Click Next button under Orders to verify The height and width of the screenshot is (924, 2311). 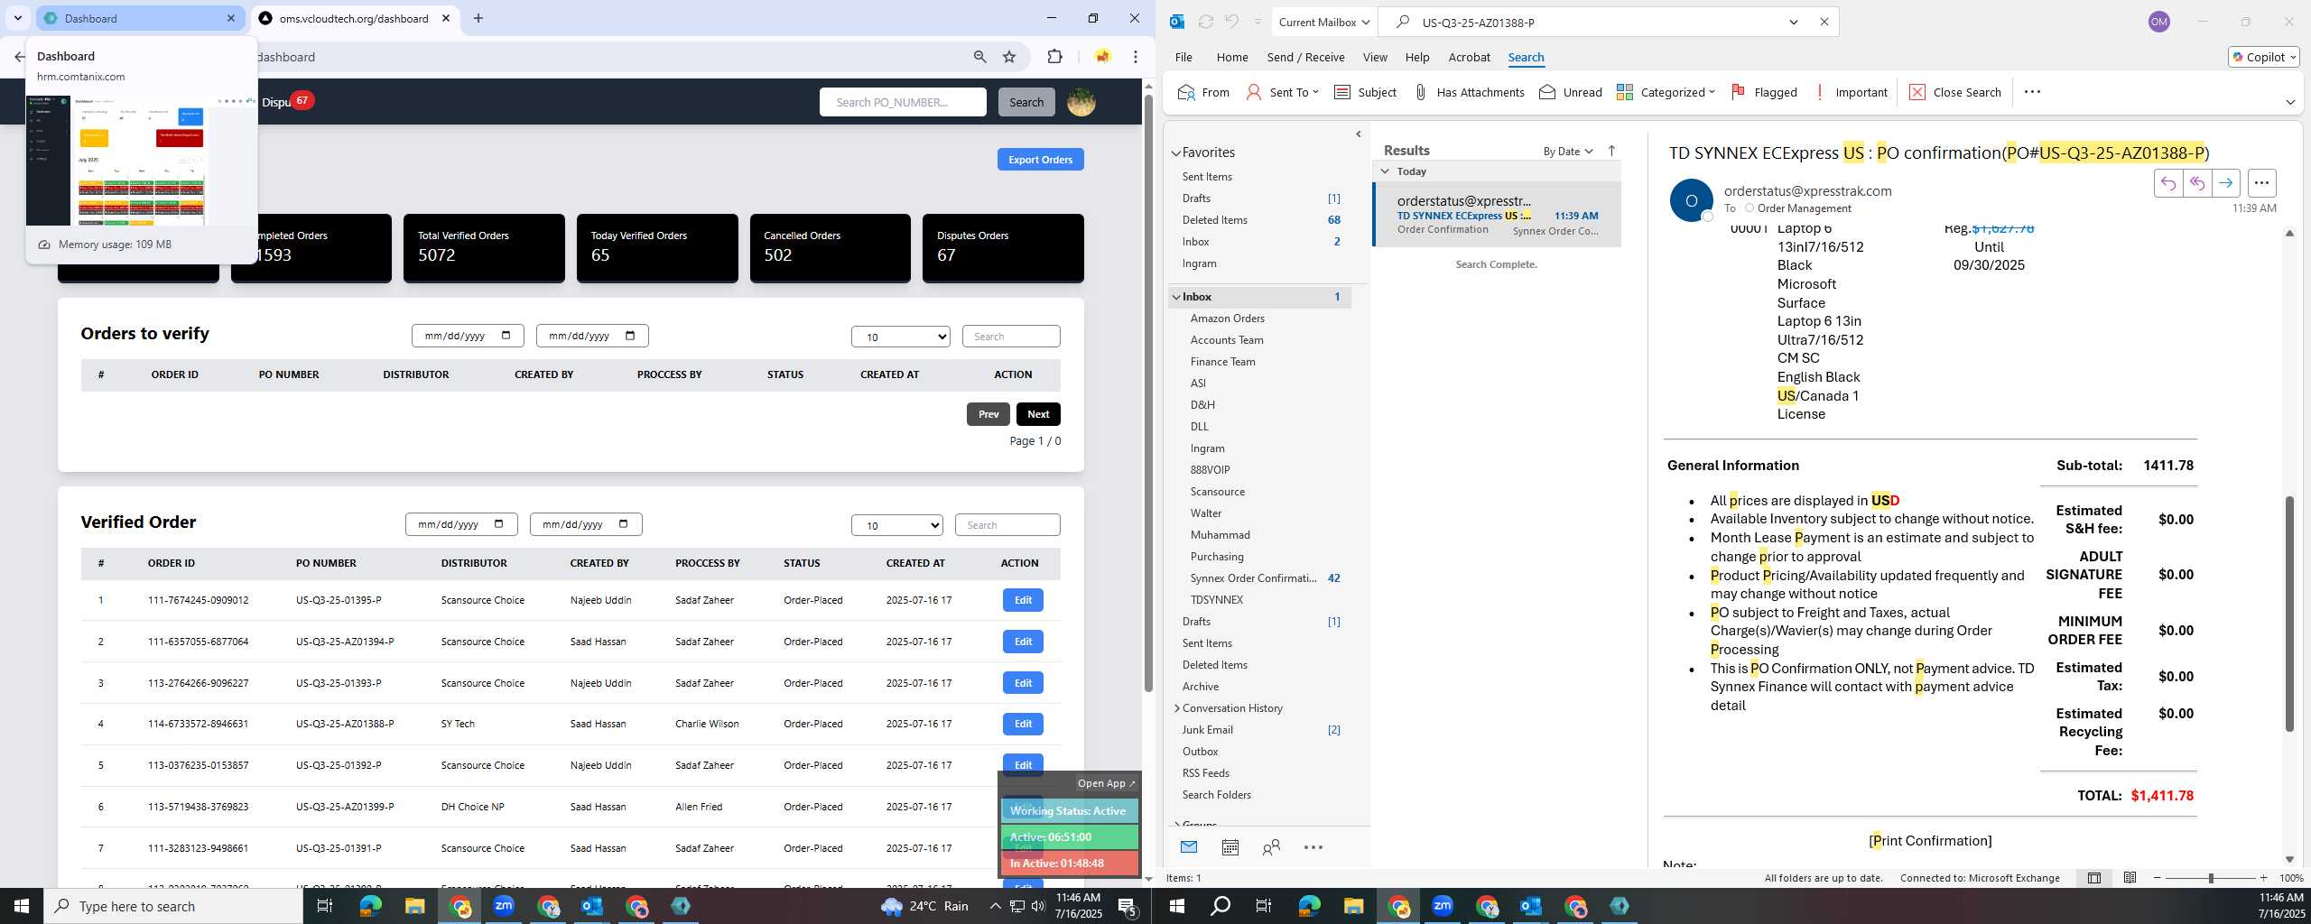tap(1038, 414)
